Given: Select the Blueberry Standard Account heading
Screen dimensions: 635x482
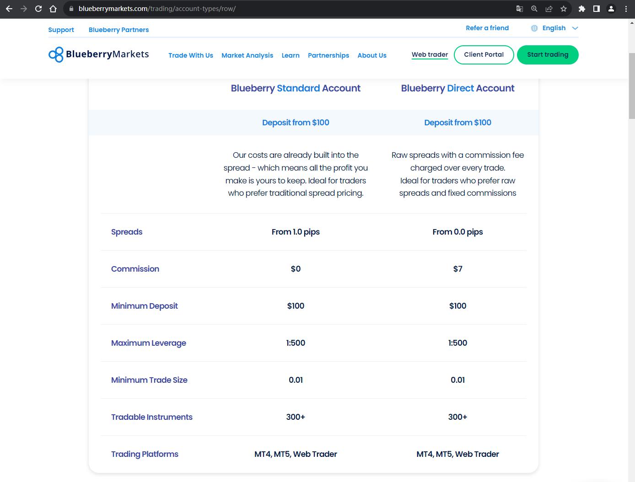Looking at the screenshot, I should coord(296,88).
